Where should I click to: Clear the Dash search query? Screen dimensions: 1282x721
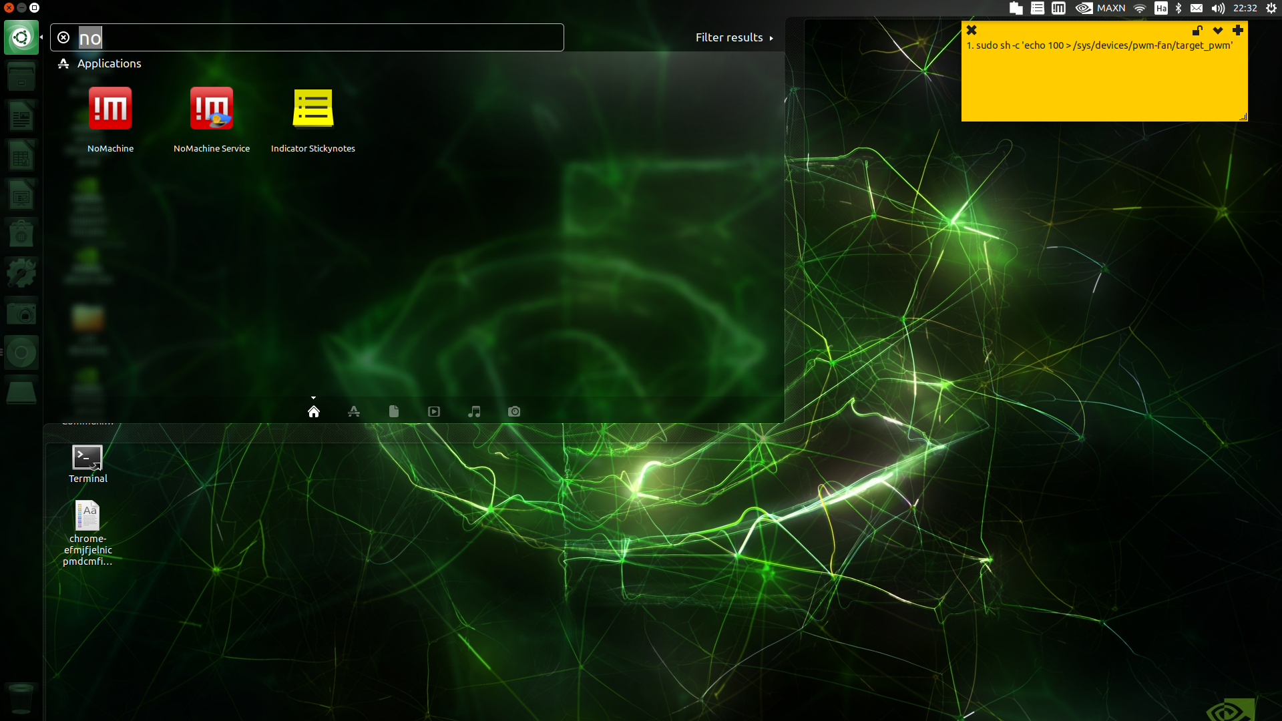click(x=63, y=37)
